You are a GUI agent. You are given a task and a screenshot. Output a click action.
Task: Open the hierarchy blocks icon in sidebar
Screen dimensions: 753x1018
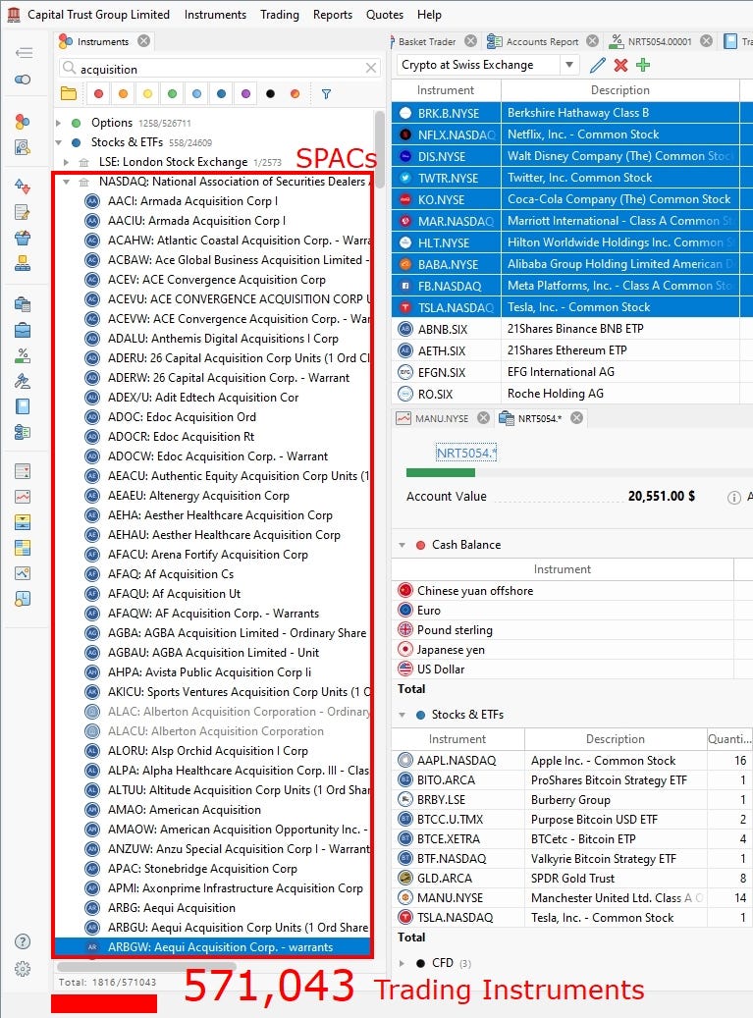[23, 263]
